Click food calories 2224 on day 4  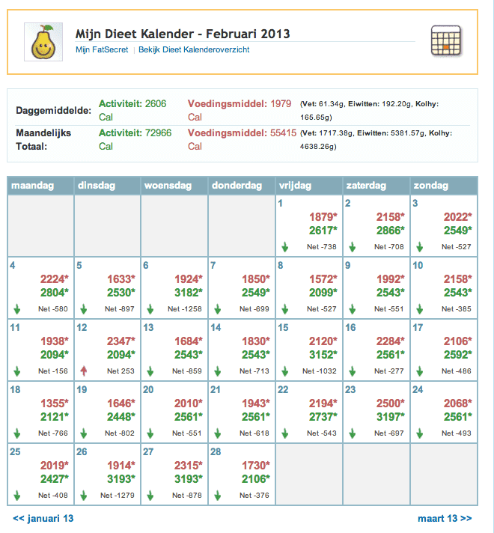click(x=55, y=279)
